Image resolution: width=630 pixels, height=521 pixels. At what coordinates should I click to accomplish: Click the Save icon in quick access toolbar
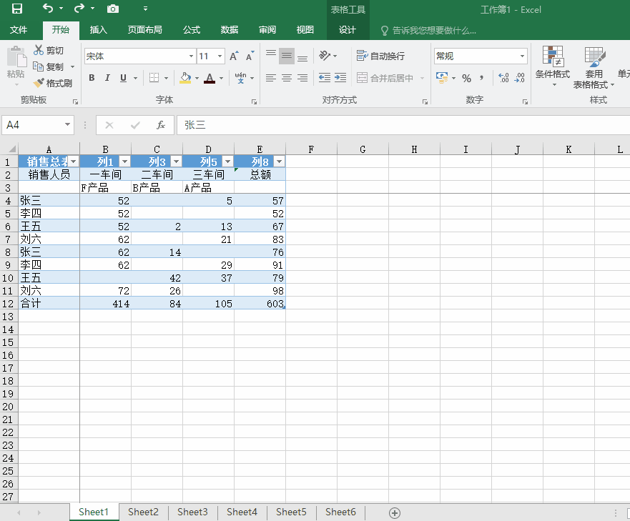[x=17, y=9]
